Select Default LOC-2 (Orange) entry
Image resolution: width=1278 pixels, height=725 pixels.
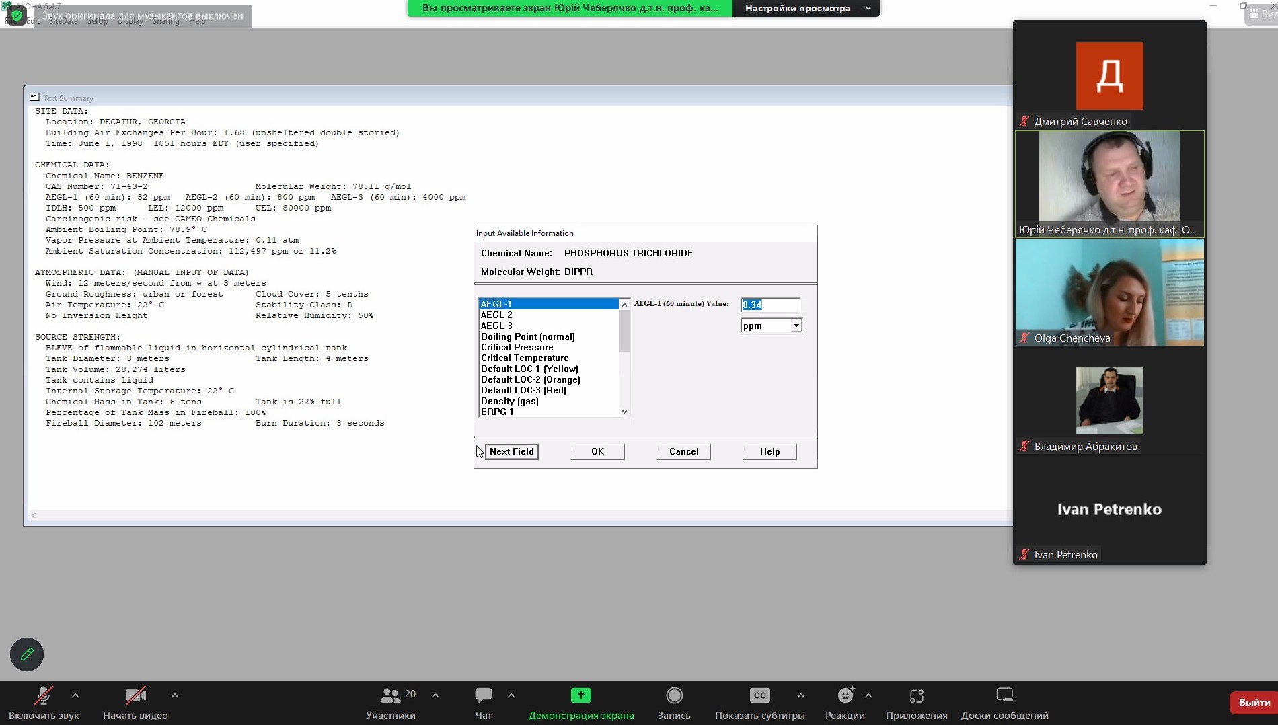click(x=548, y=379)
